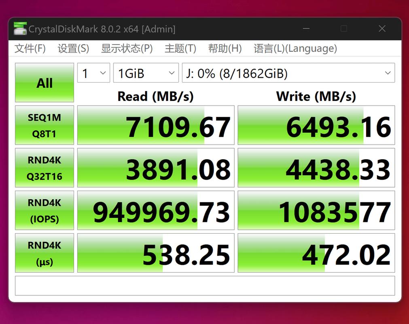The width and height of the screenshot is (409, 324).
Task: Open the 帮助(H) menu
Action: point(225,49)
